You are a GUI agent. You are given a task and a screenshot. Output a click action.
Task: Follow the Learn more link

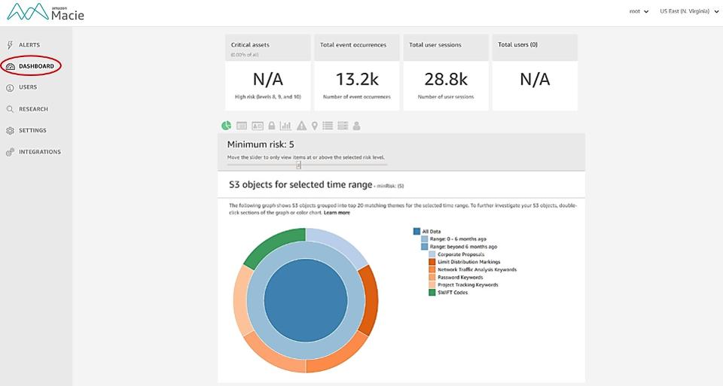337,213
